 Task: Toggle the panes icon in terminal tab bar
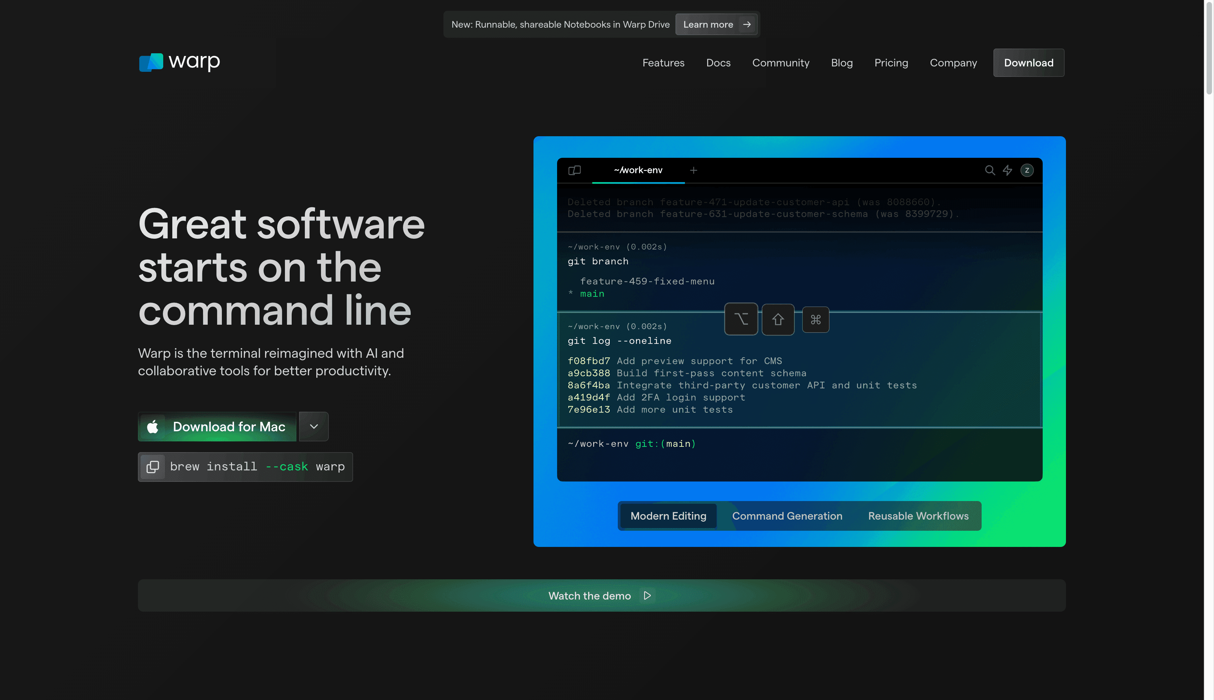575,170
